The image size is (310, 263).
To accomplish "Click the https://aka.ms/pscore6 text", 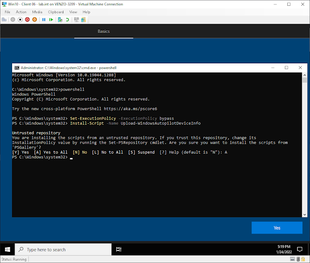I will pos(130,109).
